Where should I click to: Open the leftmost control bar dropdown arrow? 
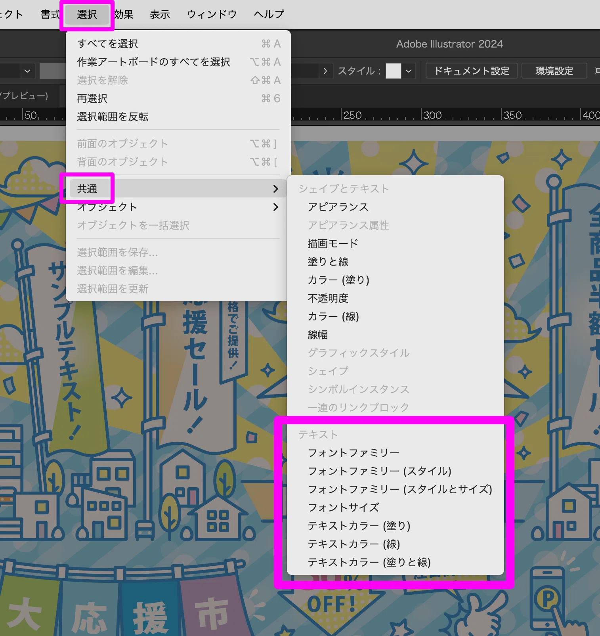(x=27, y=71)
